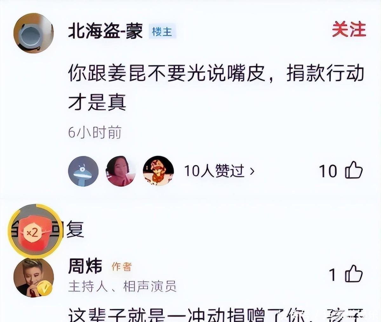
Task: Tap 主持人、相声演员 description line
Action: pyautogui.click(x=122, y=286)
